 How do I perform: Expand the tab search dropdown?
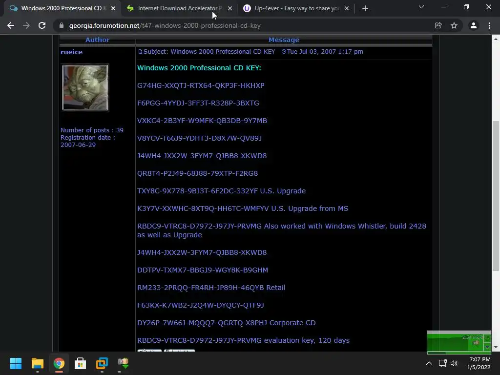click(x=421, y=7)
